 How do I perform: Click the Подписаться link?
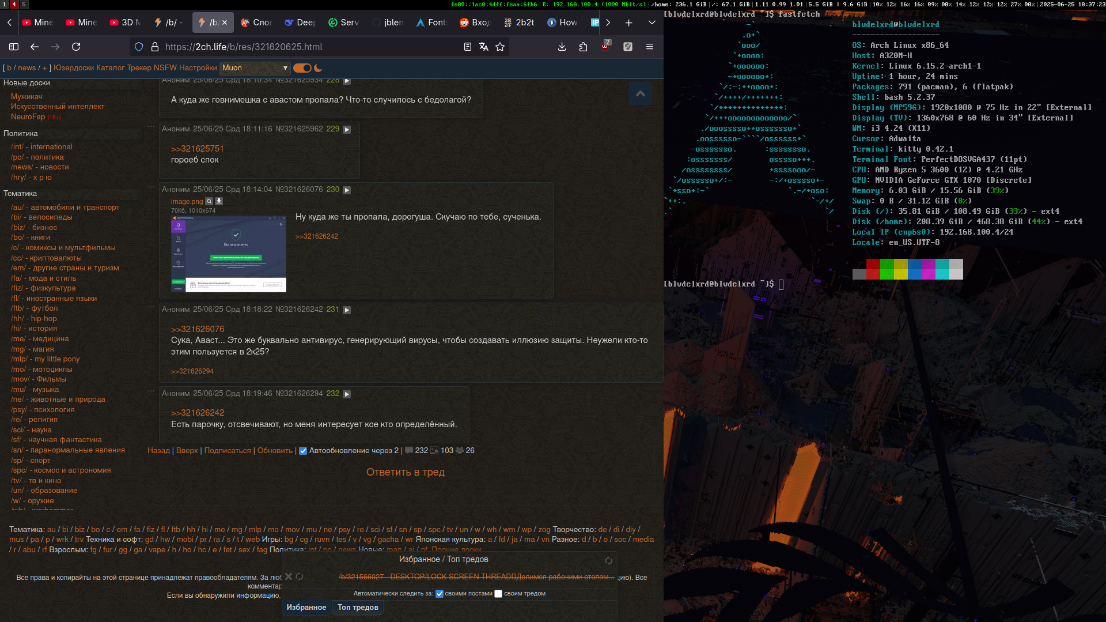click(228, 451)
